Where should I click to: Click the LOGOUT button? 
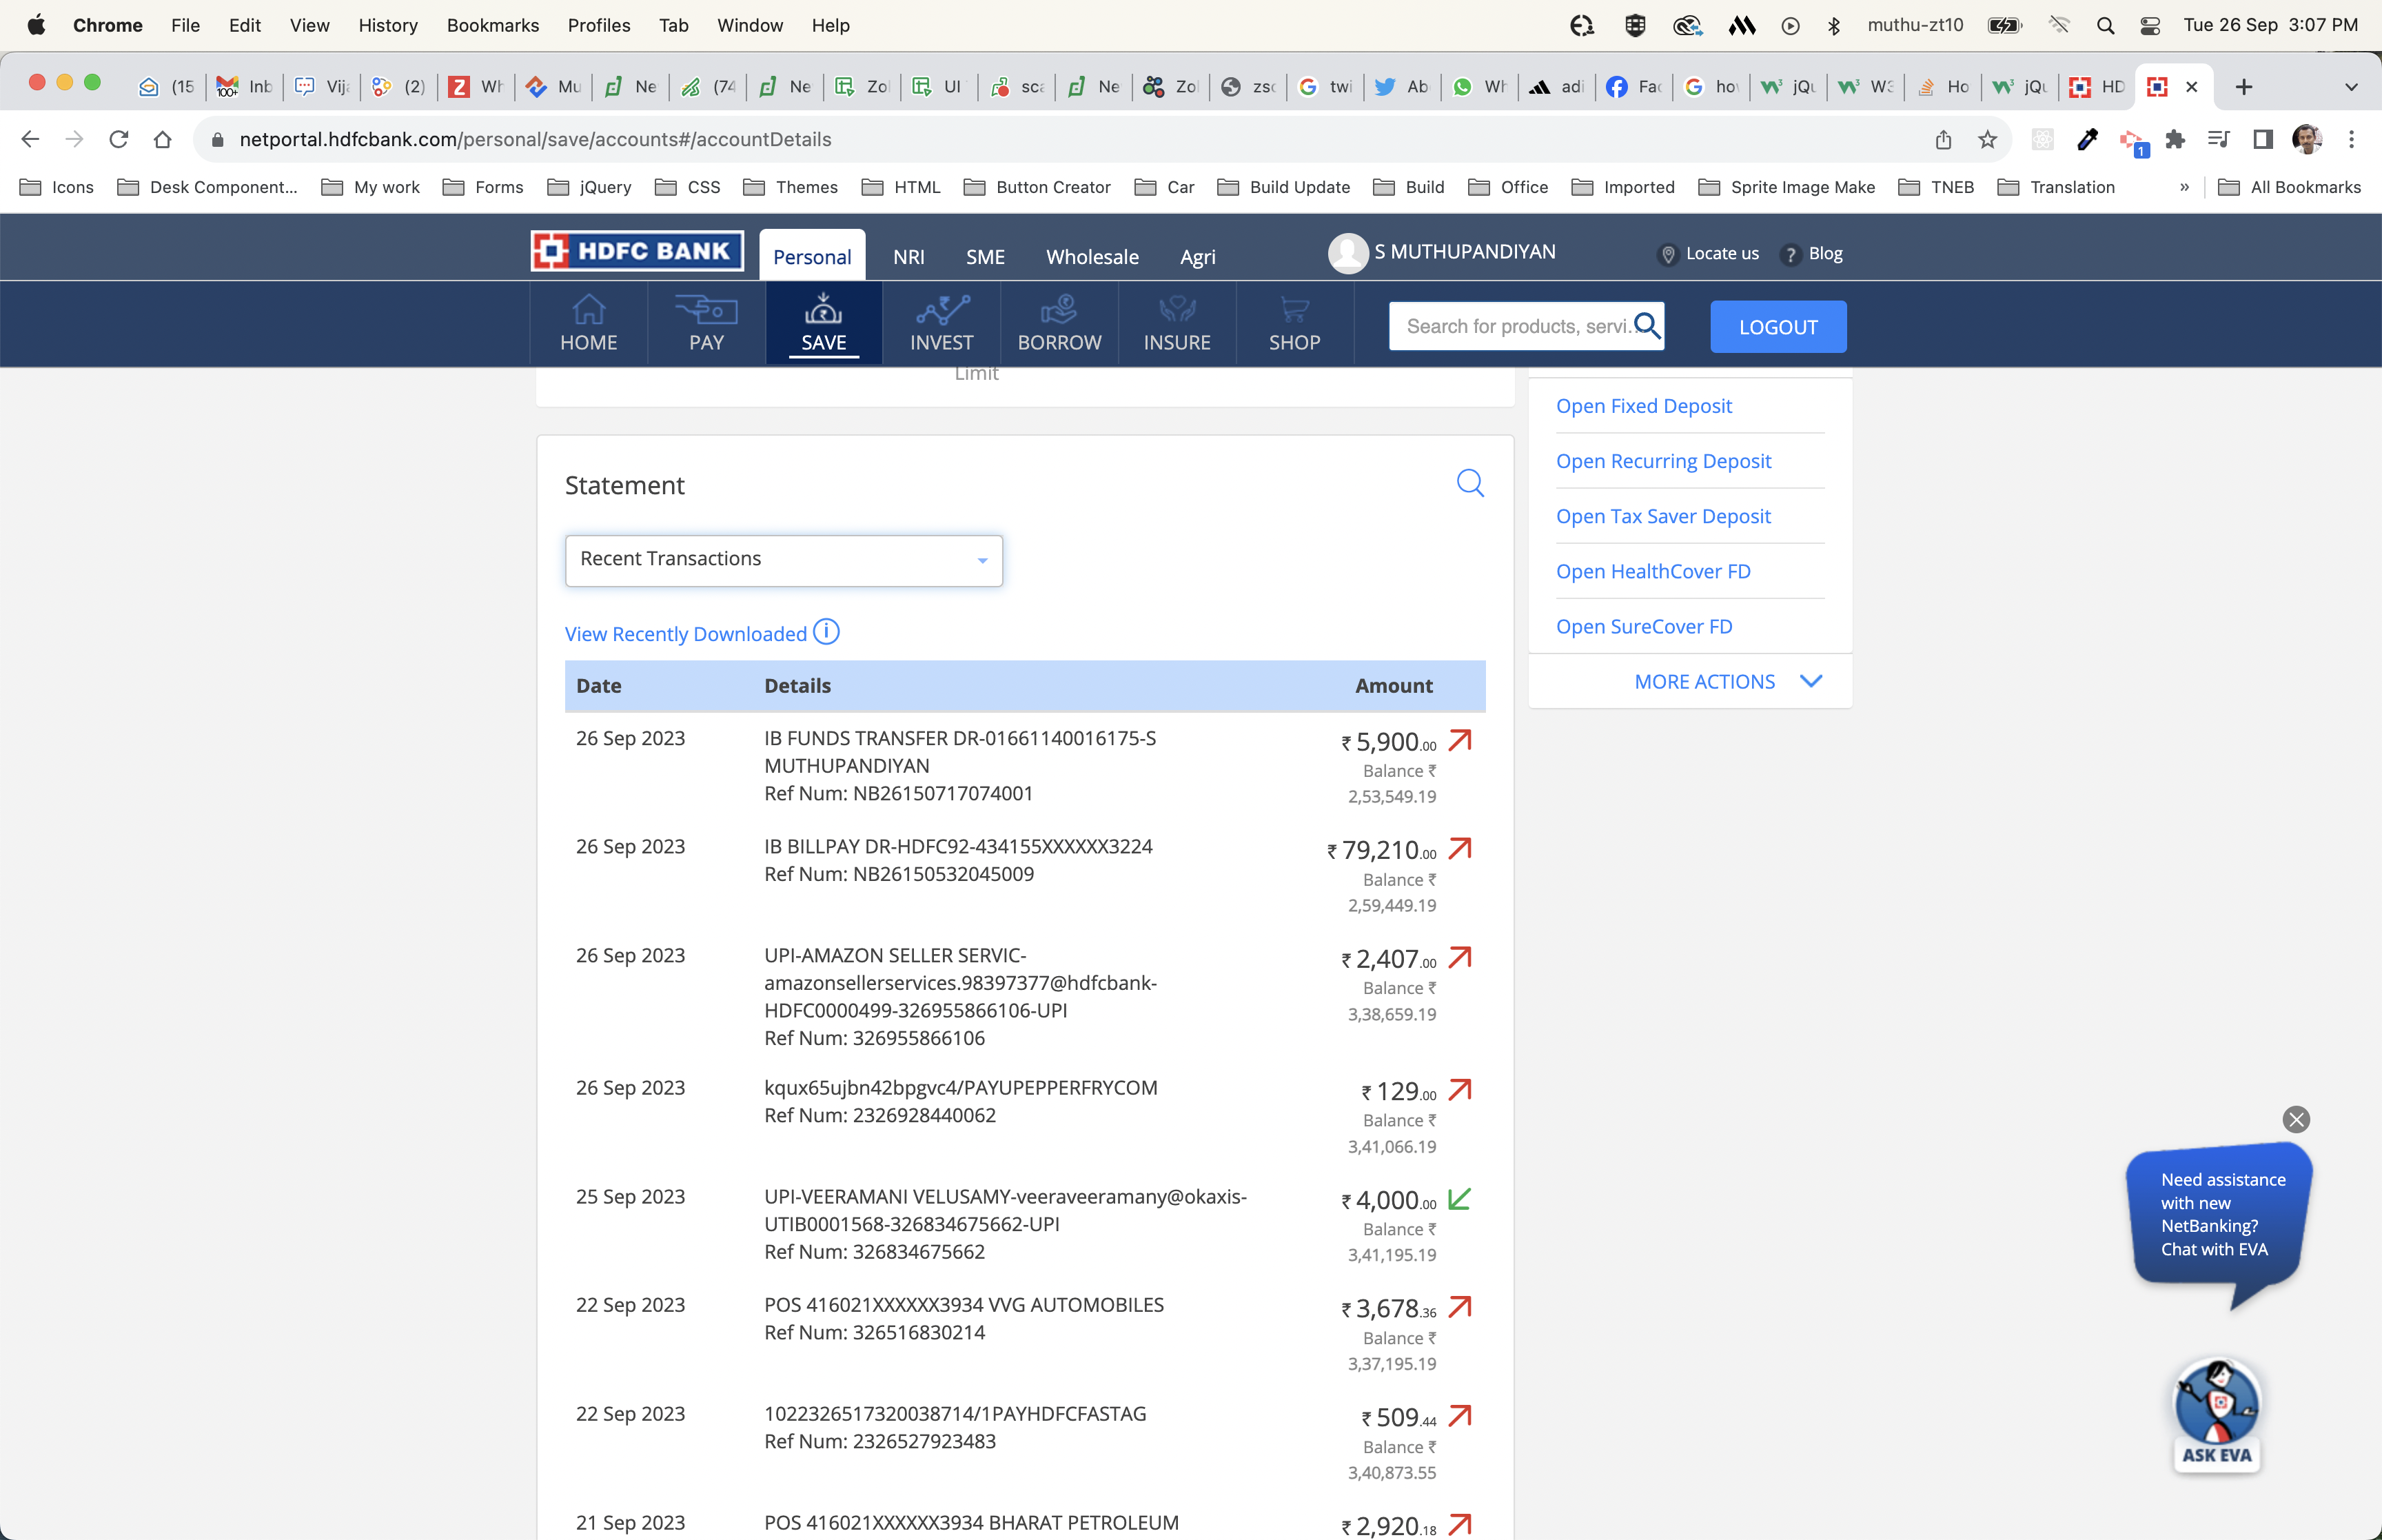1778,327
